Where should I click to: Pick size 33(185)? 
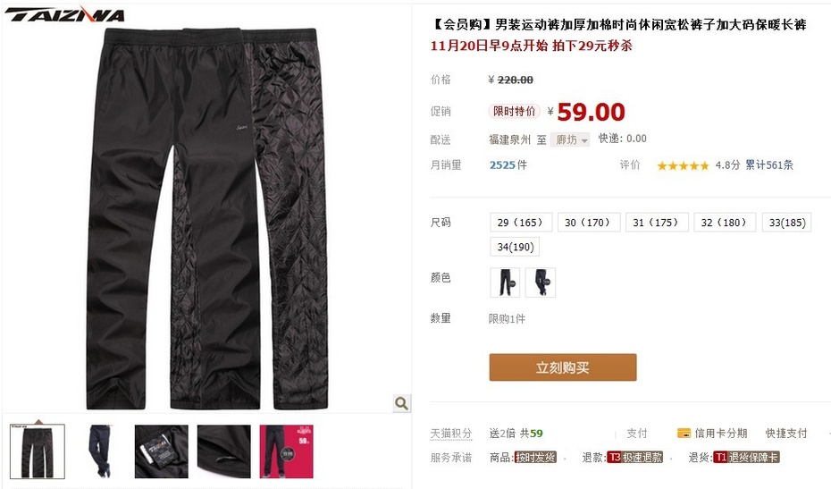coord(786,223)
